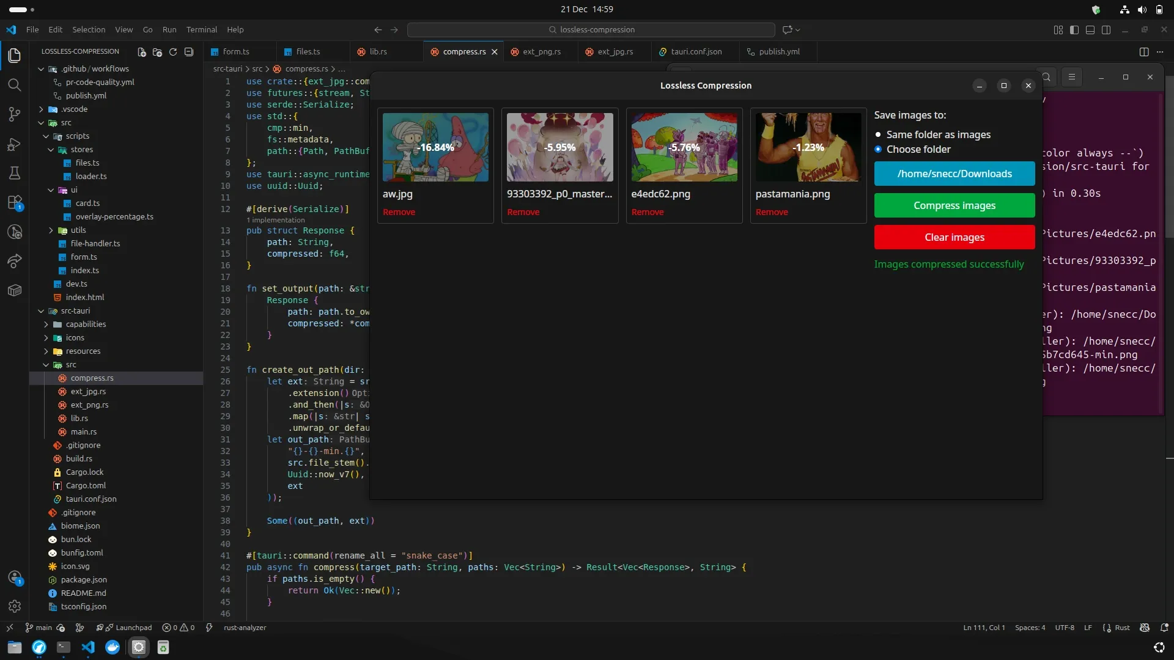Image resolution: width=1174 pixels, height=660 pixels.
Task: Open the Terminal menu
Action: [x=201, y=29]
